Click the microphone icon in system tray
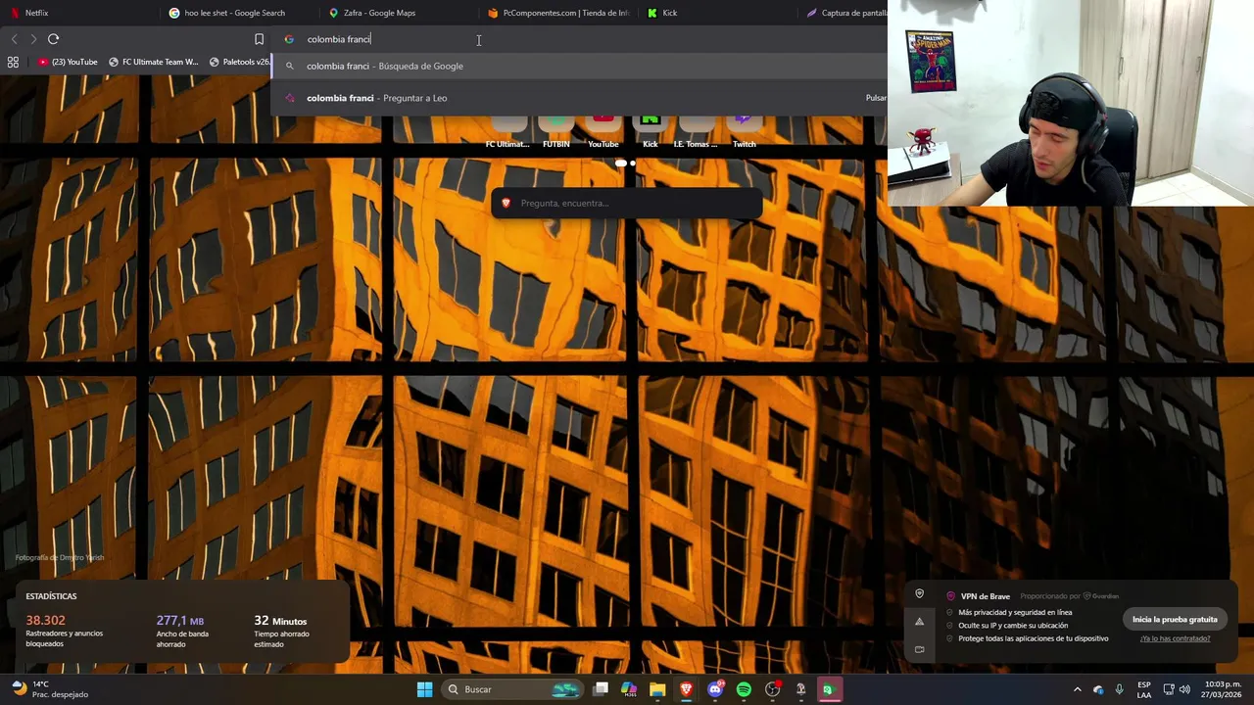The image size is (1254, 705). point(1119,689)
